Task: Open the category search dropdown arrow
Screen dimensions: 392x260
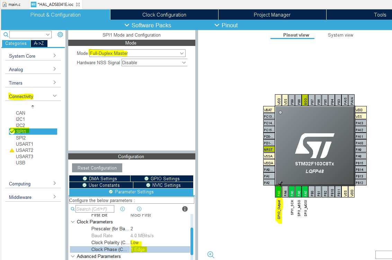Action: [x=47, y=35]
